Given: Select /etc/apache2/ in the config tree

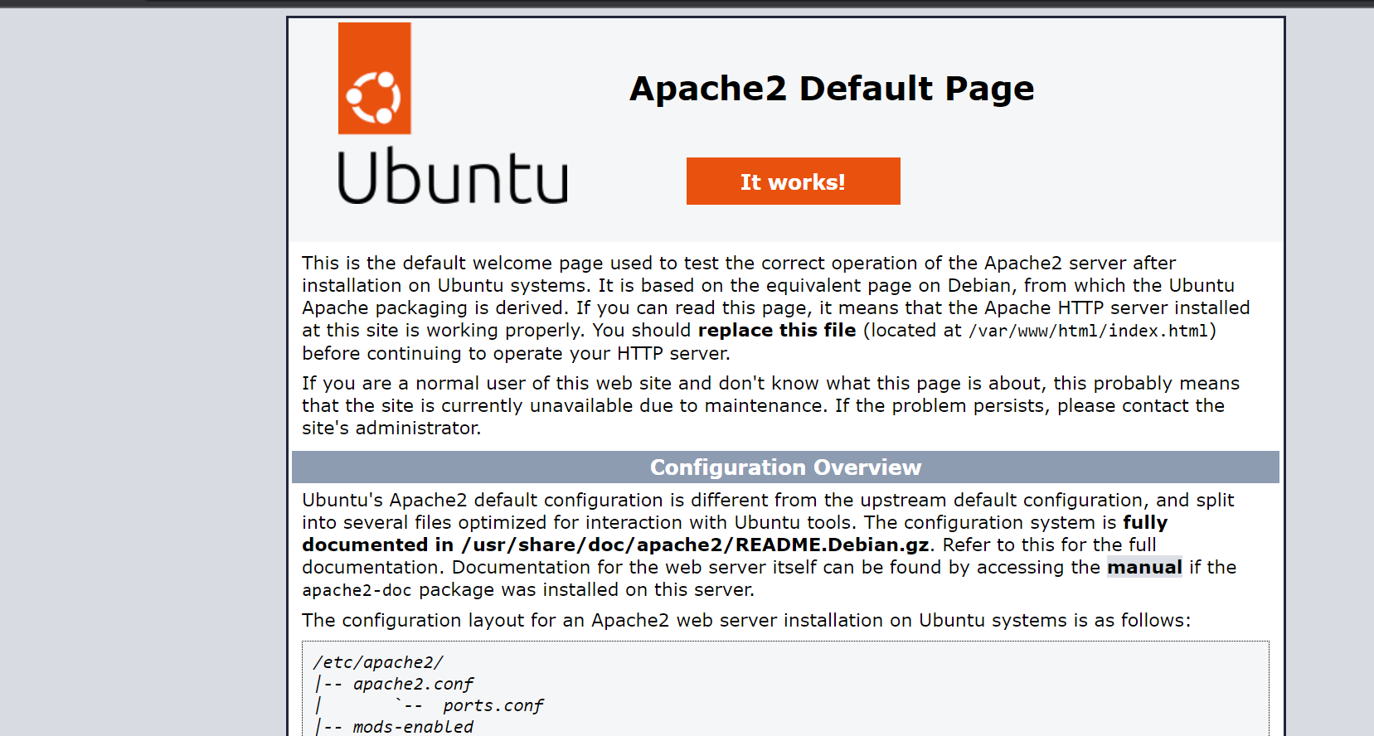Looking at the screenshot, I should coord(378,662).
